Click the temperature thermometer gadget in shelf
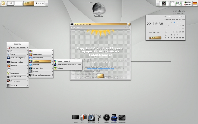This screenshot has width=198, height=124. click(x=172, y=3)
